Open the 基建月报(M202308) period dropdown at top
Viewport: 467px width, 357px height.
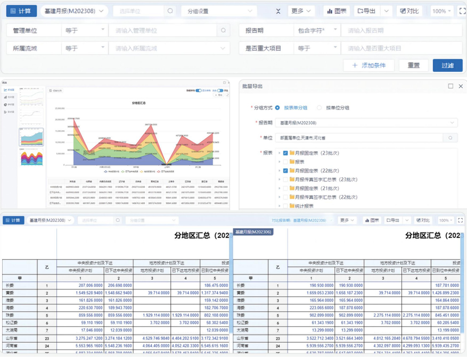click(74, 11)
